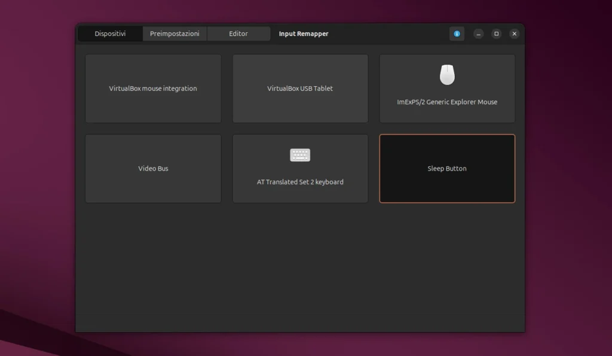Select the ImExPS/2 Generic Explorer Mouse device
612x356 pixels.
(446, 89)
